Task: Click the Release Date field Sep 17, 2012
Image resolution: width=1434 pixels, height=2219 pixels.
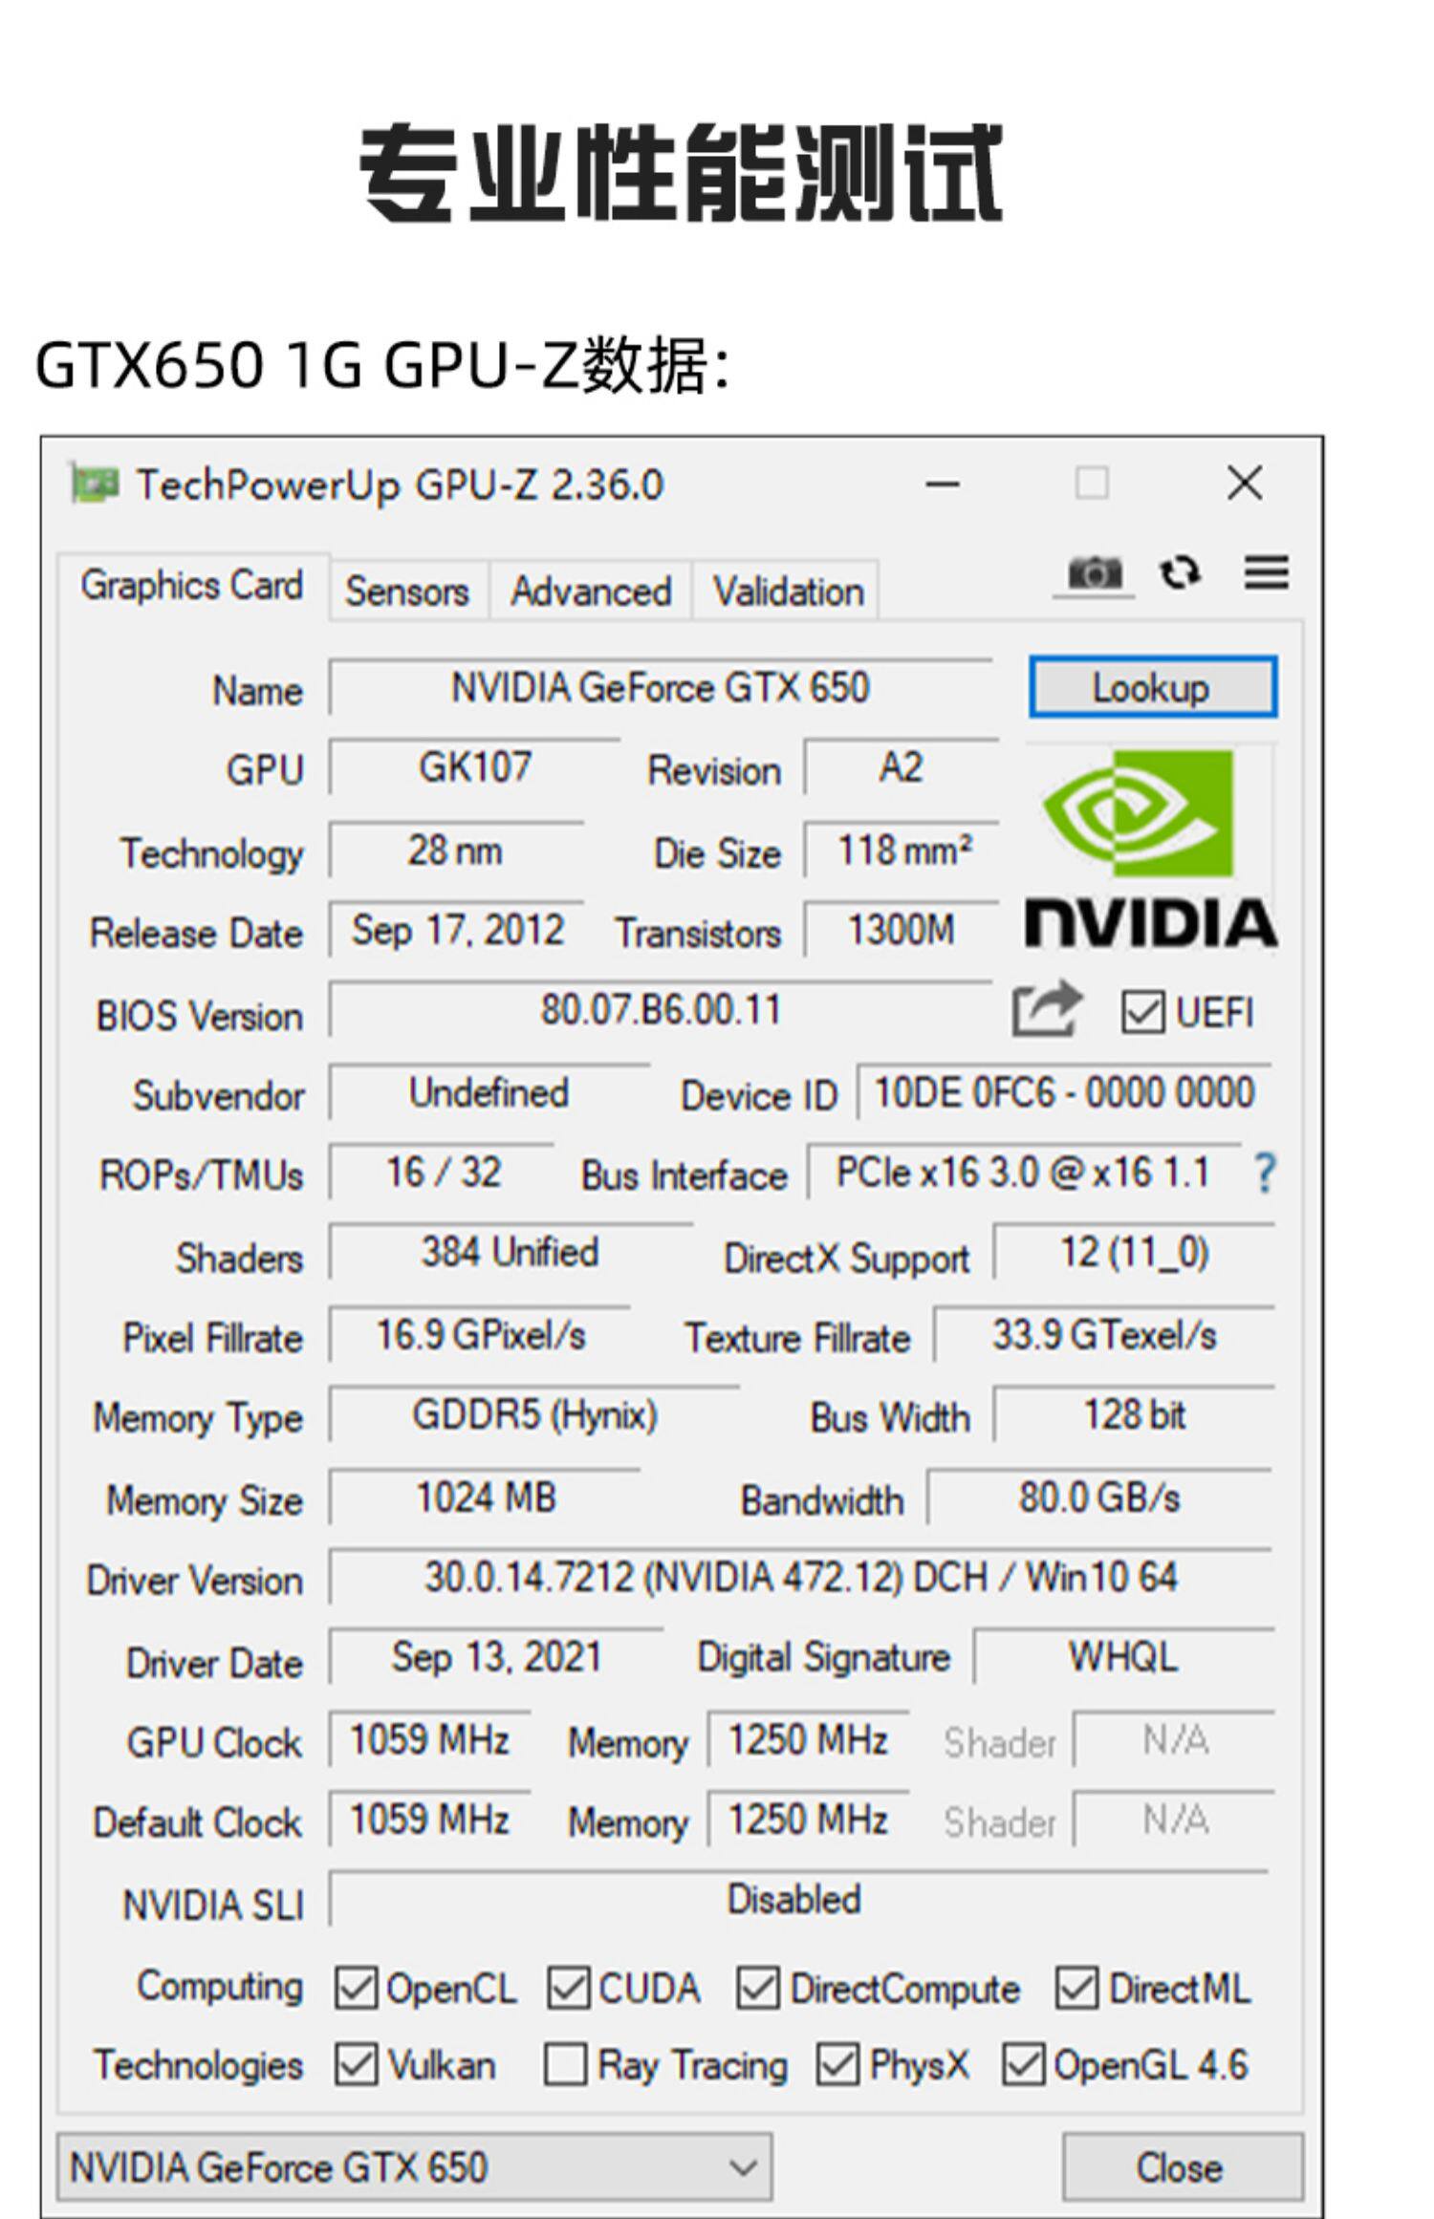Action: tap(456, 930)
